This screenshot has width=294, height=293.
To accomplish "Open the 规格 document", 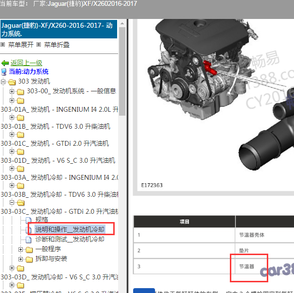I will coord(42,220).
